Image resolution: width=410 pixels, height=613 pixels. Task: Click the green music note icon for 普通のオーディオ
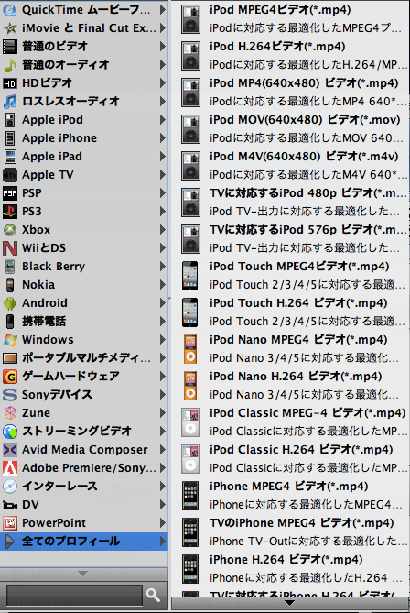pyautogui.click(x=9, y=65)
